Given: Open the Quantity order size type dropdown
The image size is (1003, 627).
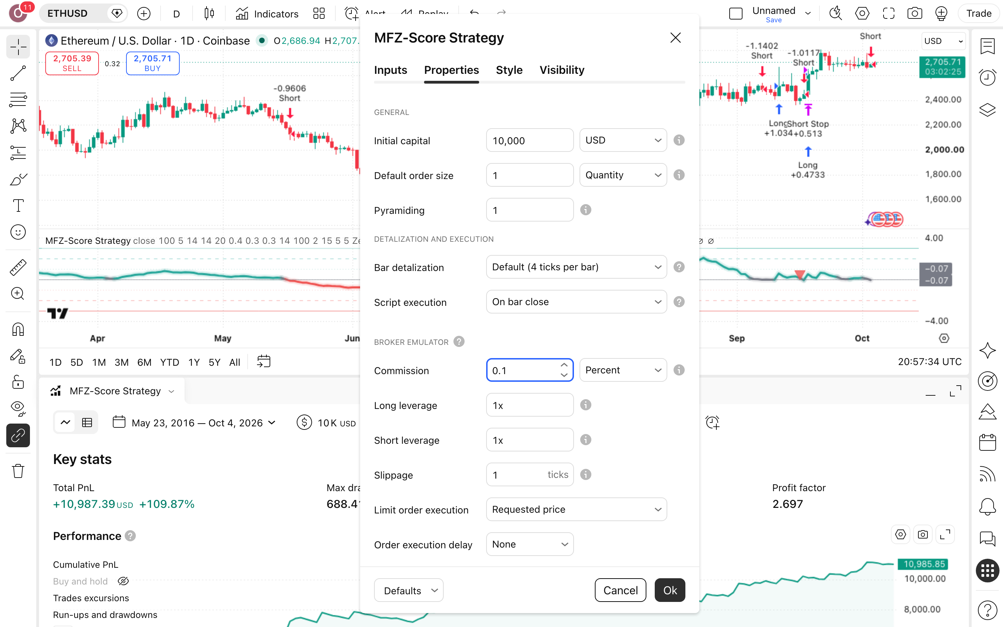Looking at the screenshot, I should pyautogui.click(x=623, y=175).
